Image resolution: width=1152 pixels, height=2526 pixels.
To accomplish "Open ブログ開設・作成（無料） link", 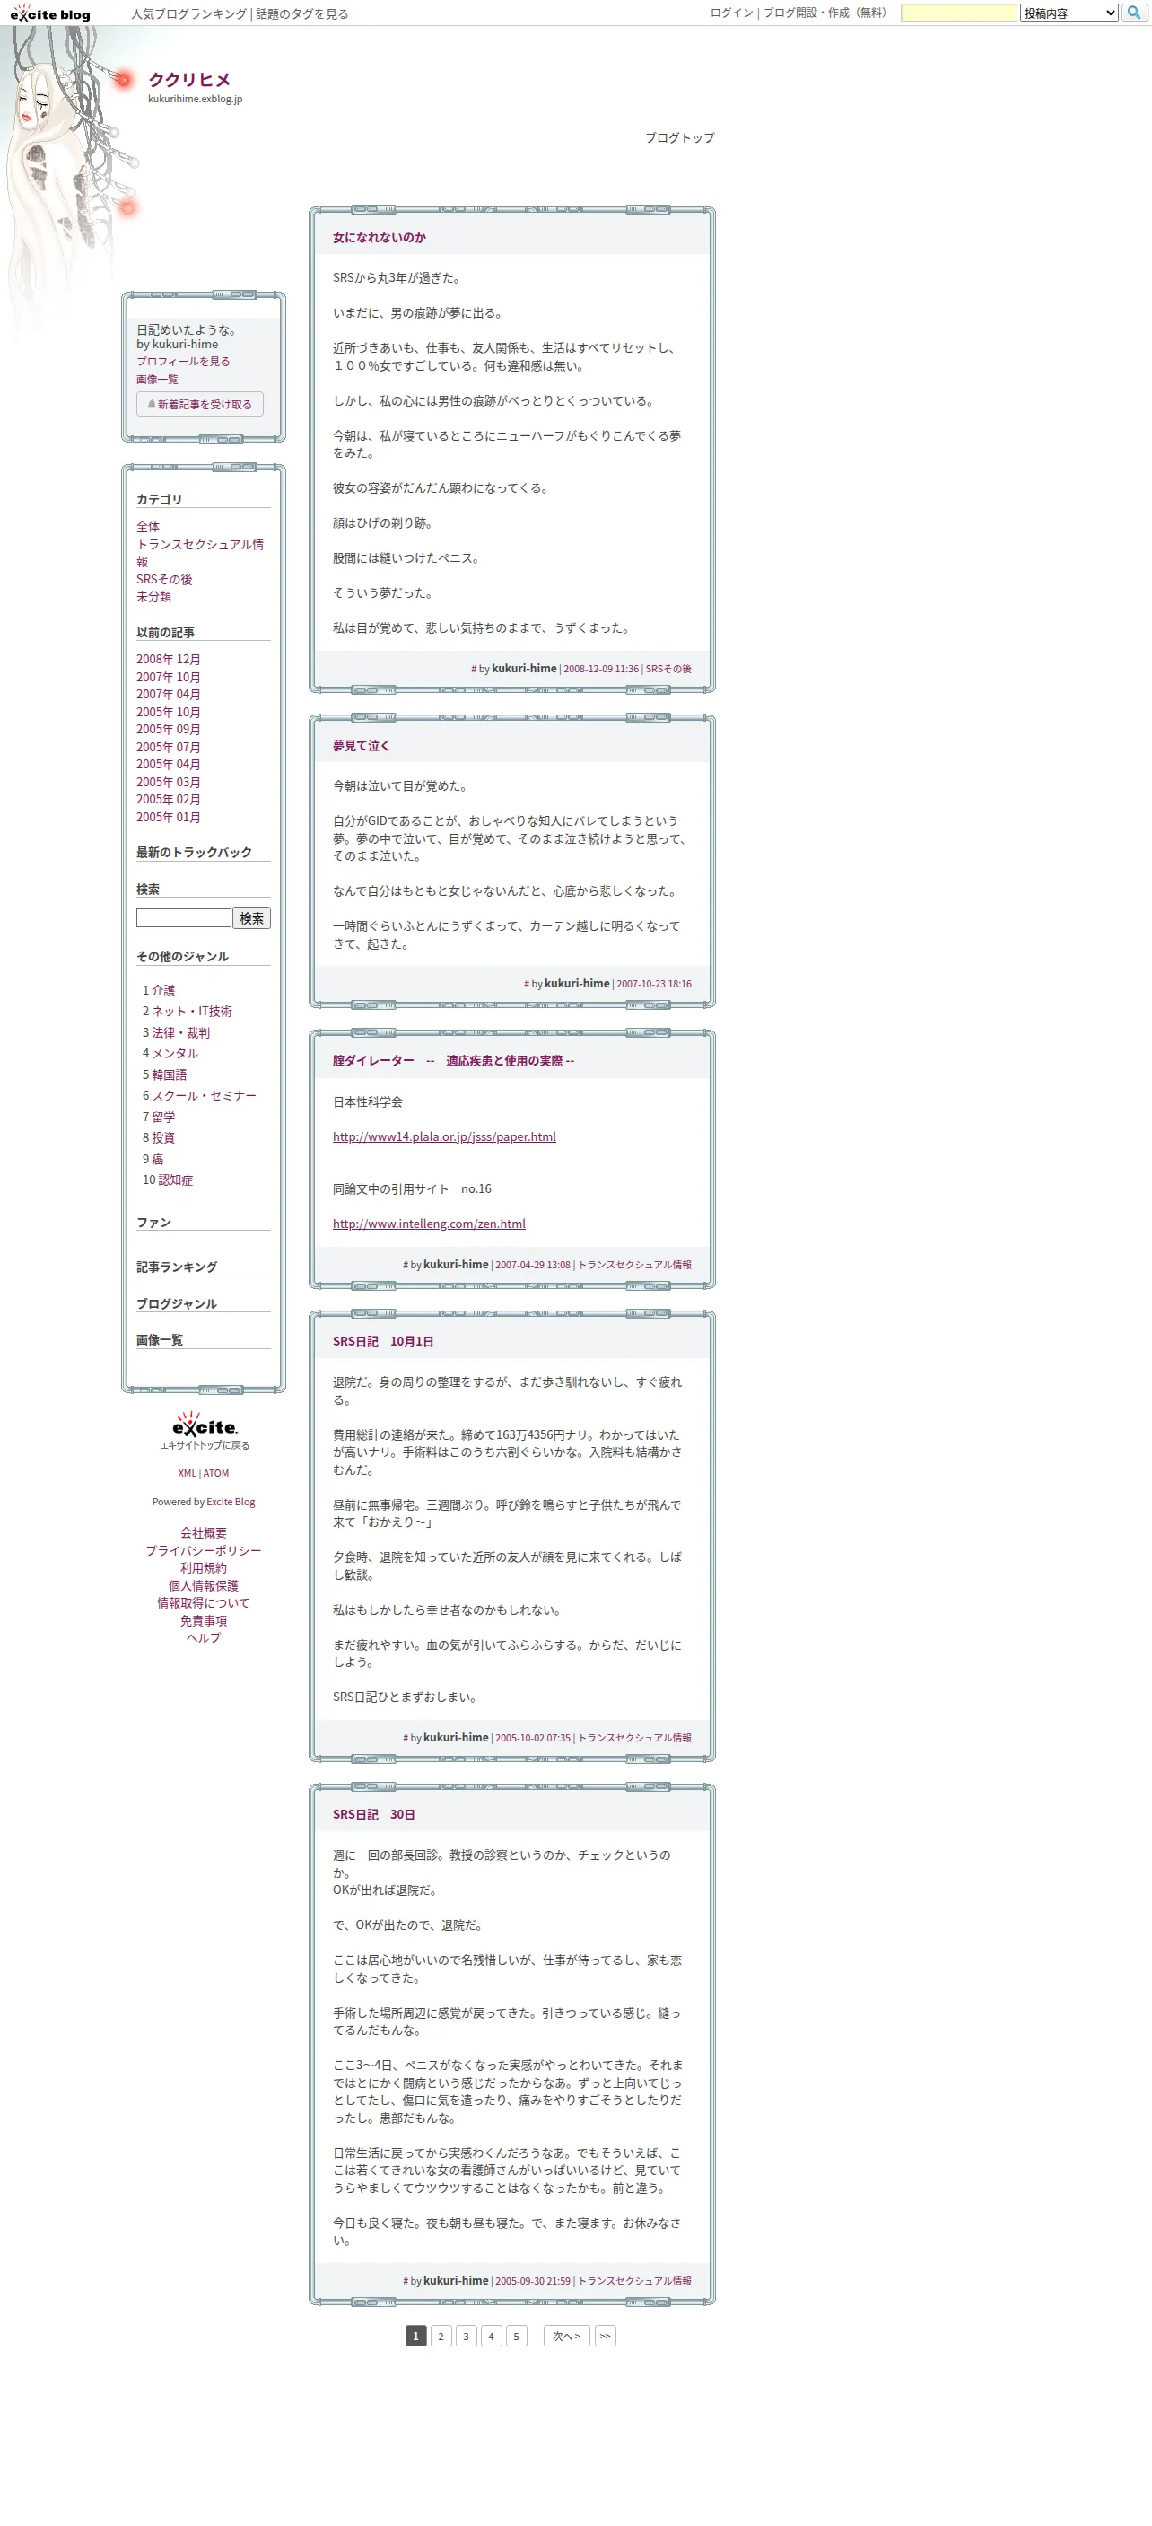I will click(x=827, y=13).
